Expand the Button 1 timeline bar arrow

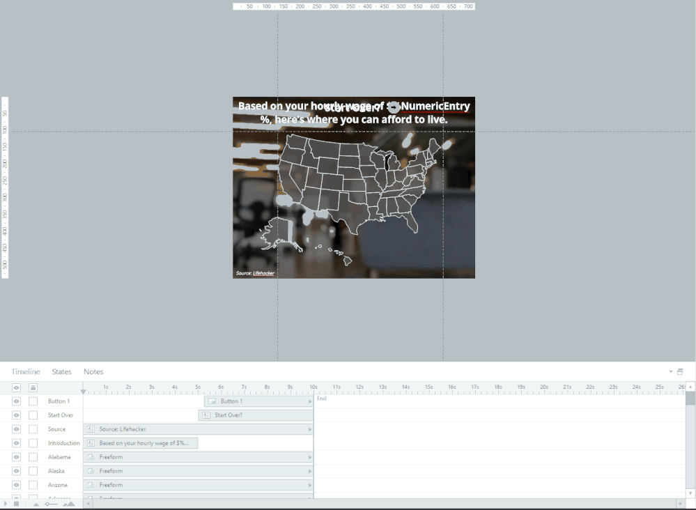(x=309, y=401)
